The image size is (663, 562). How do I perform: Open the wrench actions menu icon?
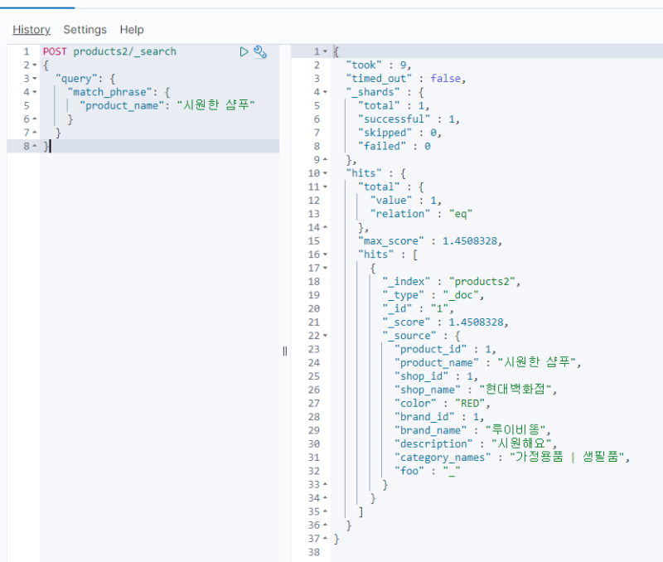point(260,51)
